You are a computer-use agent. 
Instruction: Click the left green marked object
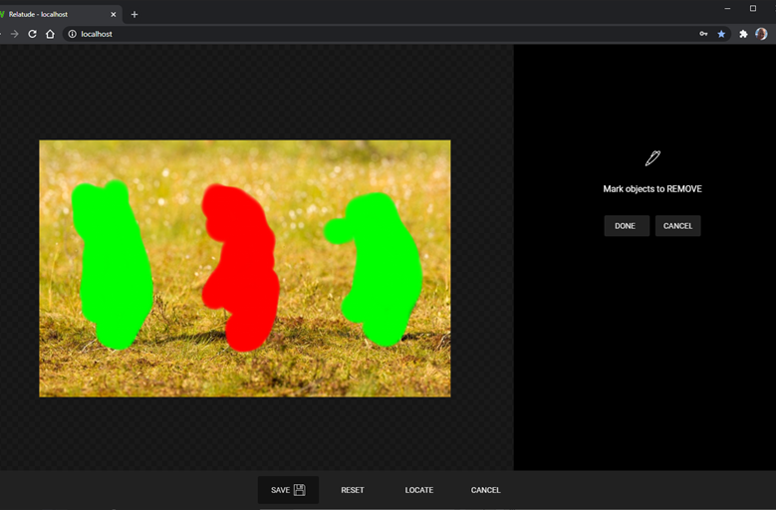[113, 265]
